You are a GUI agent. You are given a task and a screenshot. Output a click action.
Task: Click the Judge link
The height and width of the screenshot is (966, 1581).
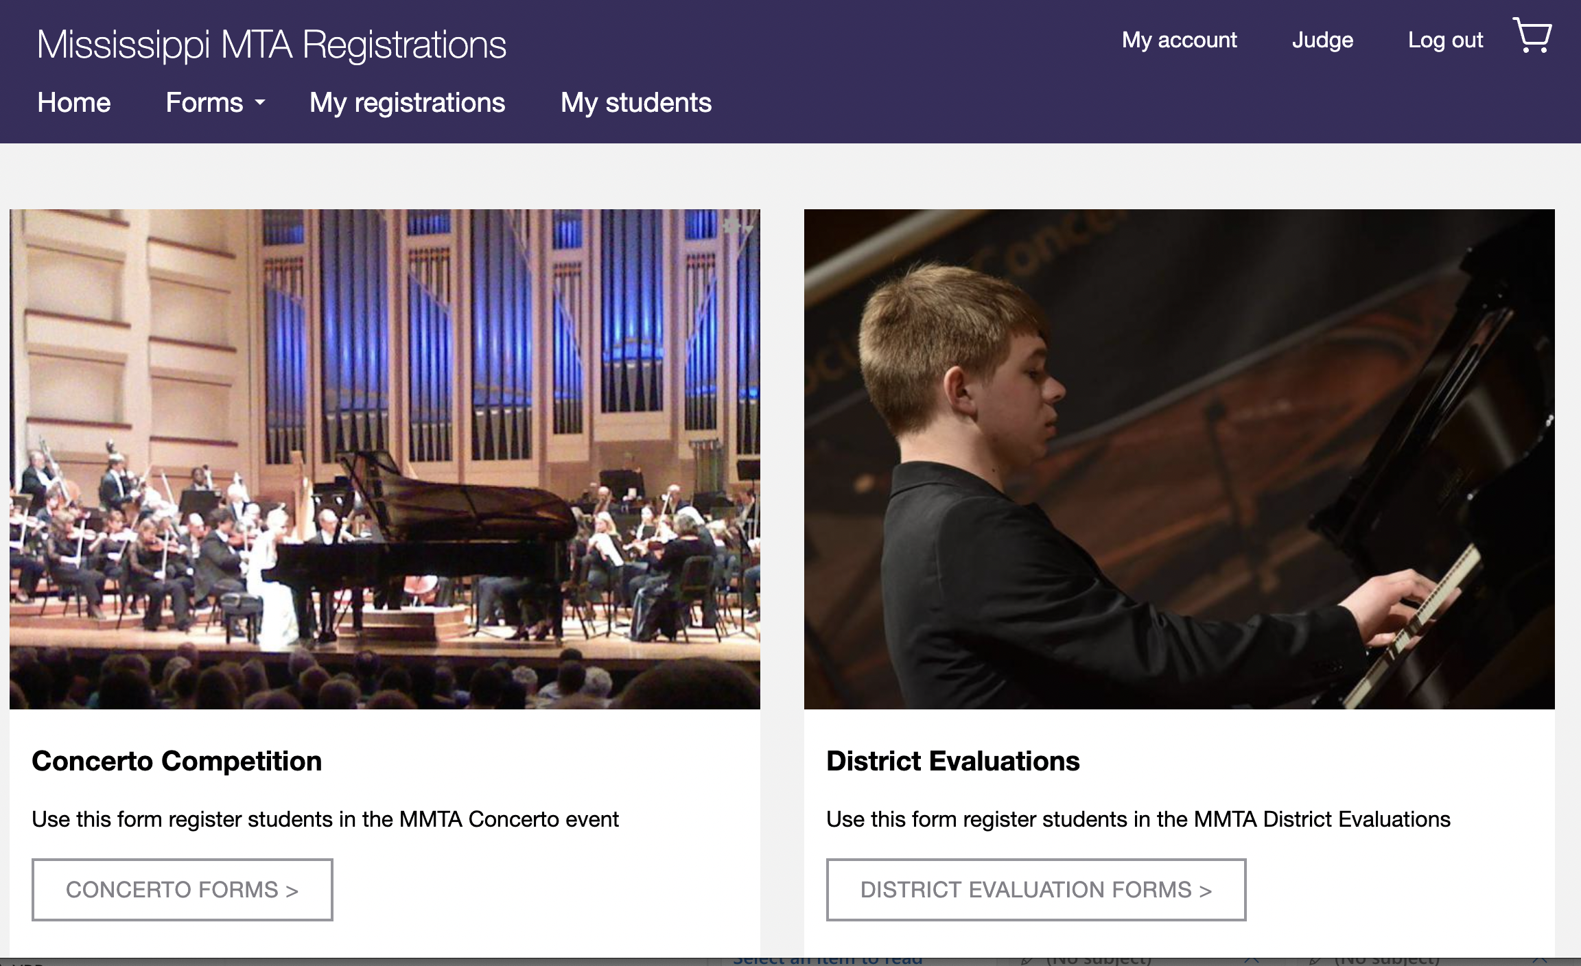(x=1322, y=40)
